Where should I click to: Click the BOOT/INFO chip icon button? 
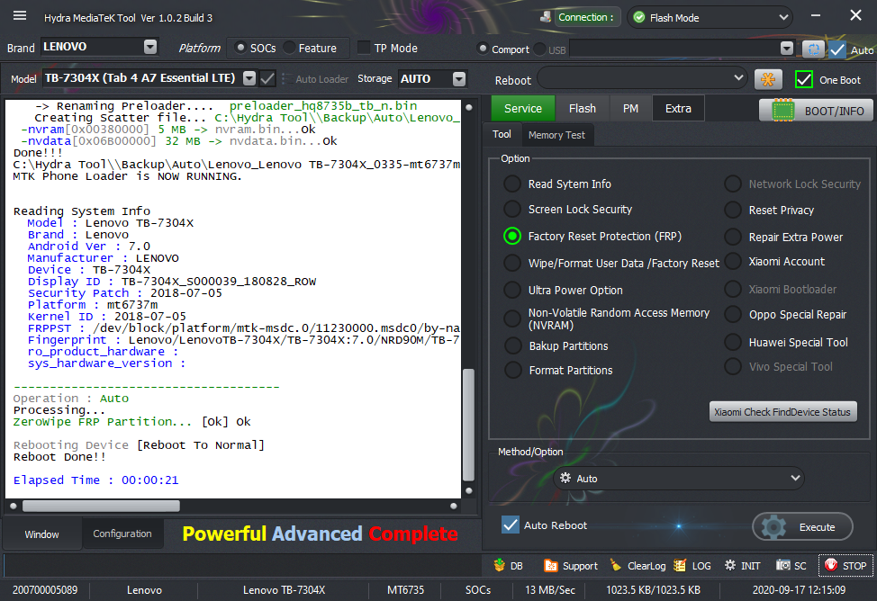coord(816,110)
